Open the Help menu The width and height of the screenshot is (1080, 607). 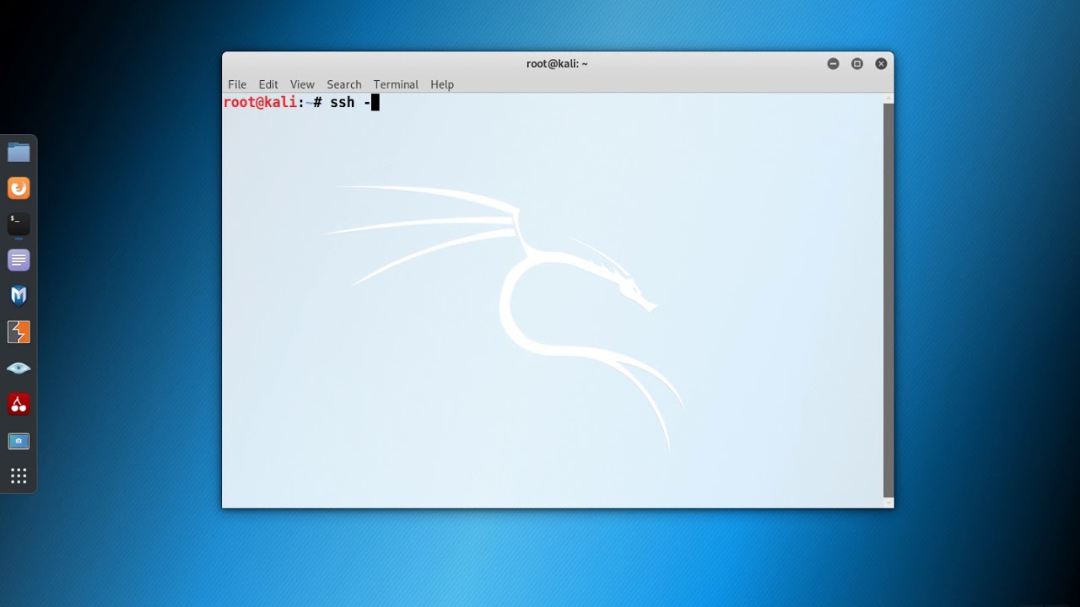442,84
